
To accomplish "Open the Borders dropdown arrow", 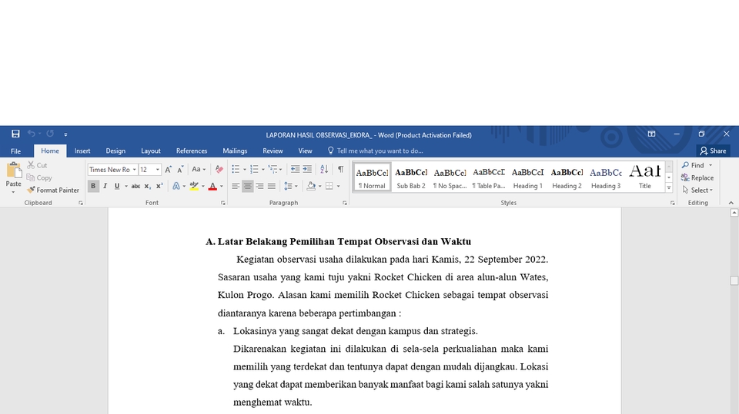I will click(x=339, y=187).
